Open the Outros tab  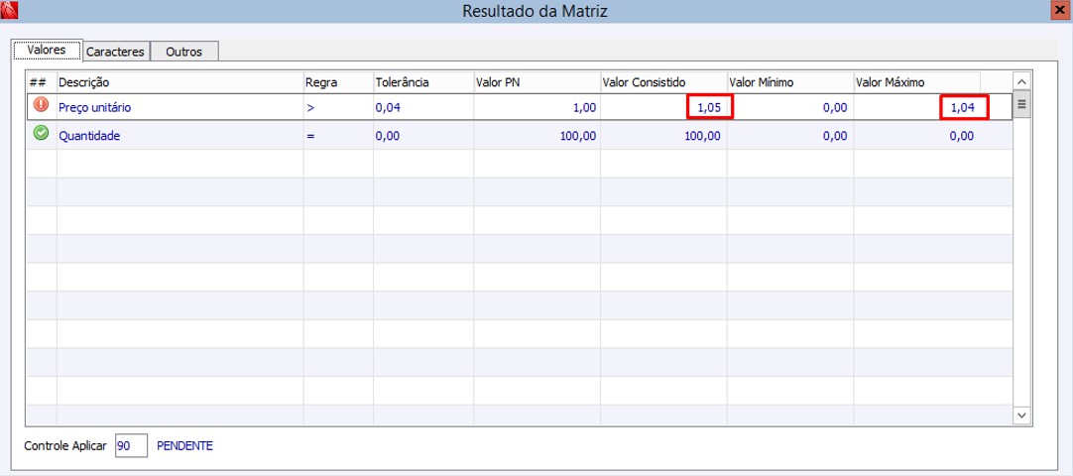tap(184, 52)
